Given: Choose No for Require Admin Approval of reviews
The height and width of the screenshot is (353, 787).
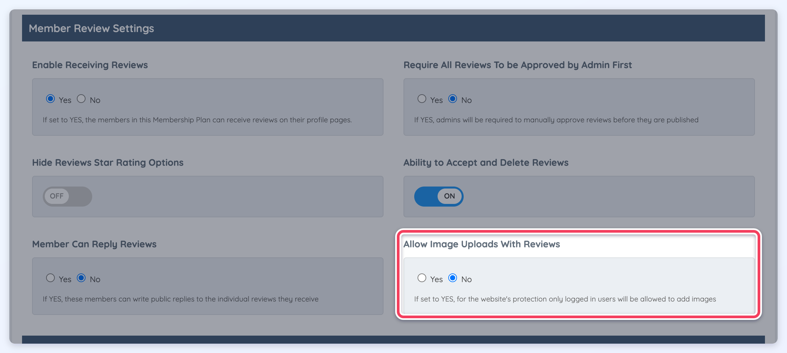Looking at the screenshot, I should tap(453, 99).
